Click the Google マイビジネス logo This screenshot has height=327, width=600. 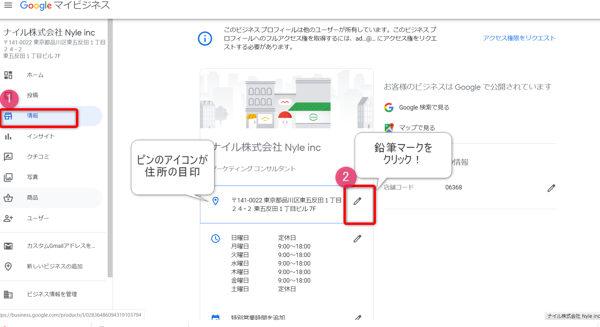click(x=65, y=5)
